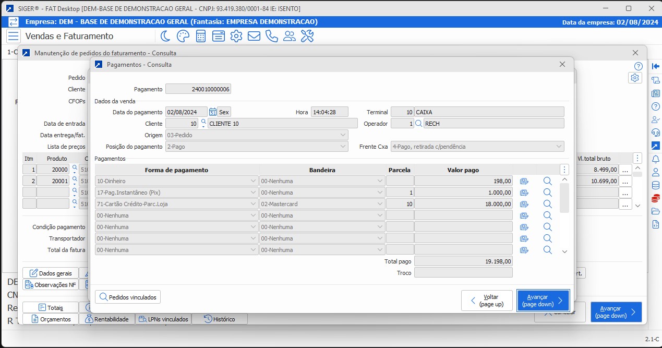Expand the Posição do pagamento dropdown
This screenshot has width=662, height=348.
pos(343,147)
